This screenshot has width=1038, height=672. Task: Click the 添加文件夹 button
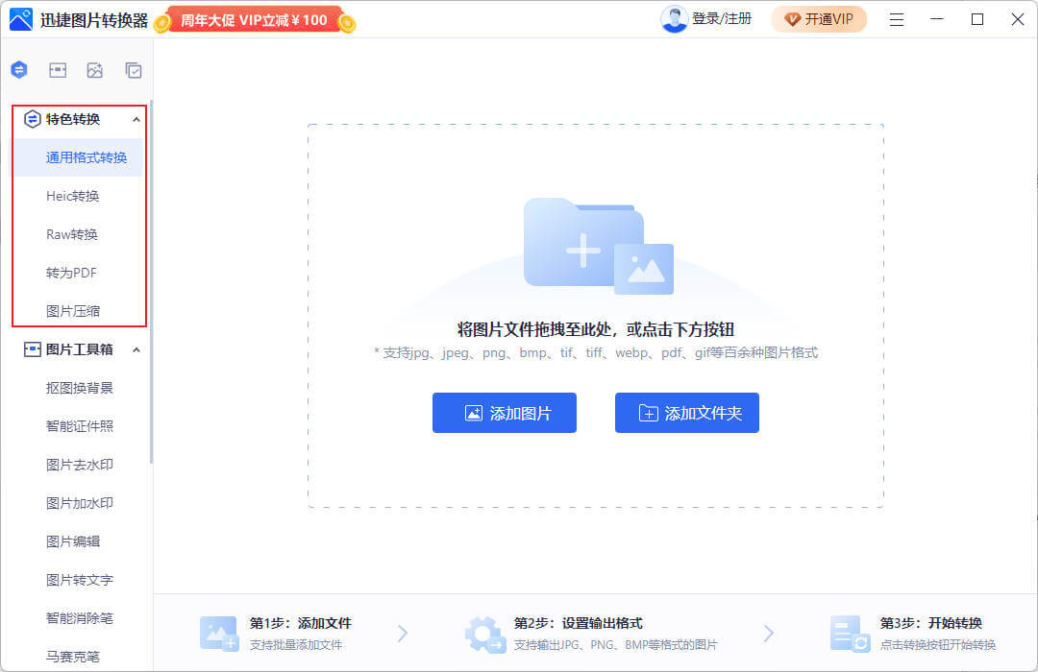click(687, 413)
